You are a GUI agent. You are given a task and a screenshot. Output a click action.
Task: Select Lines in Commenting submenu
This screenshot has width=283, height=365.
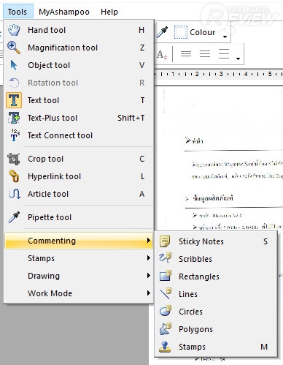216,294
